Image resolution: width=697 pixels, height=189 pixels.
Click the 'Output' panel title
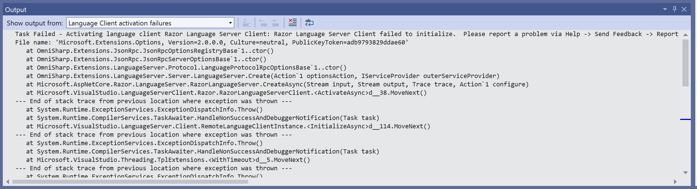click(16, 10)
